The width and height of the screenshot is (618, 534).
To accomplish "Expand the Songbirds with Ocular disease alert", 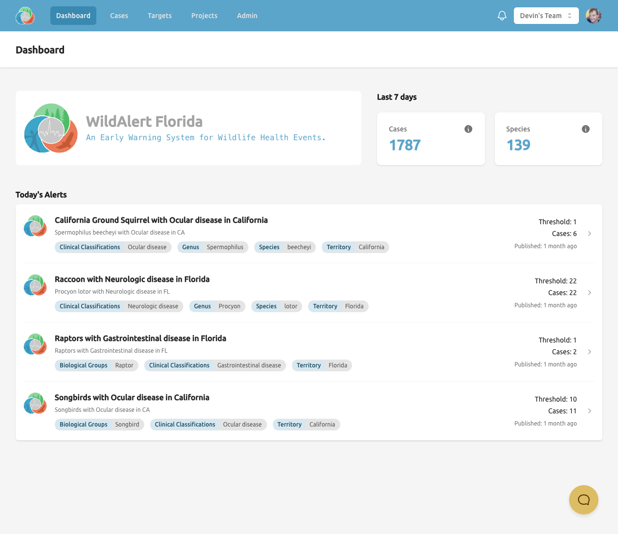I will 590,411.
